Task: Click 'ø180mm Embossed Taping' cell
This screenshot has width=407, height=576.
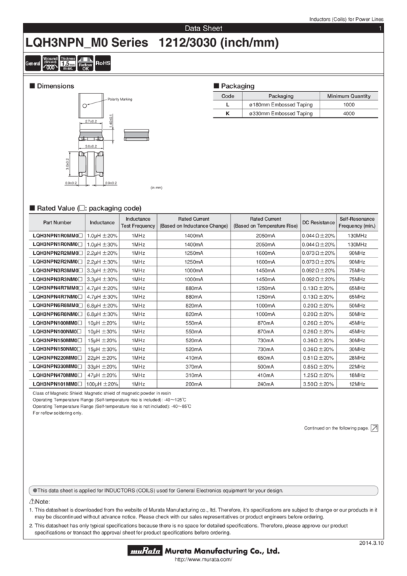Action: click(281, 104)
